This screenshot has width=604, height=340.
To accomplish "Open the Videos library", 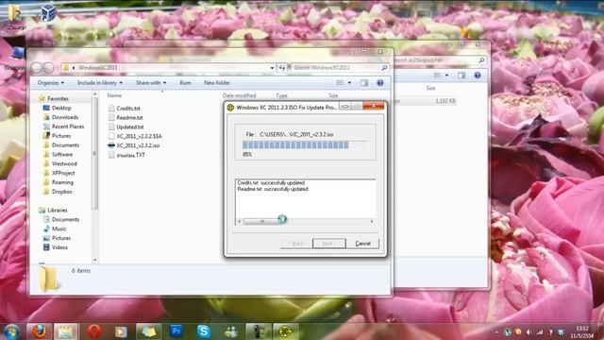I will [55, 247].
